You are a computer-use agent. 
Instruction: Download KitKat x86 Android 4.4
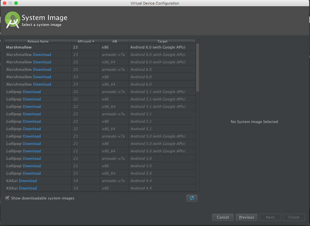tap(28, 188)
